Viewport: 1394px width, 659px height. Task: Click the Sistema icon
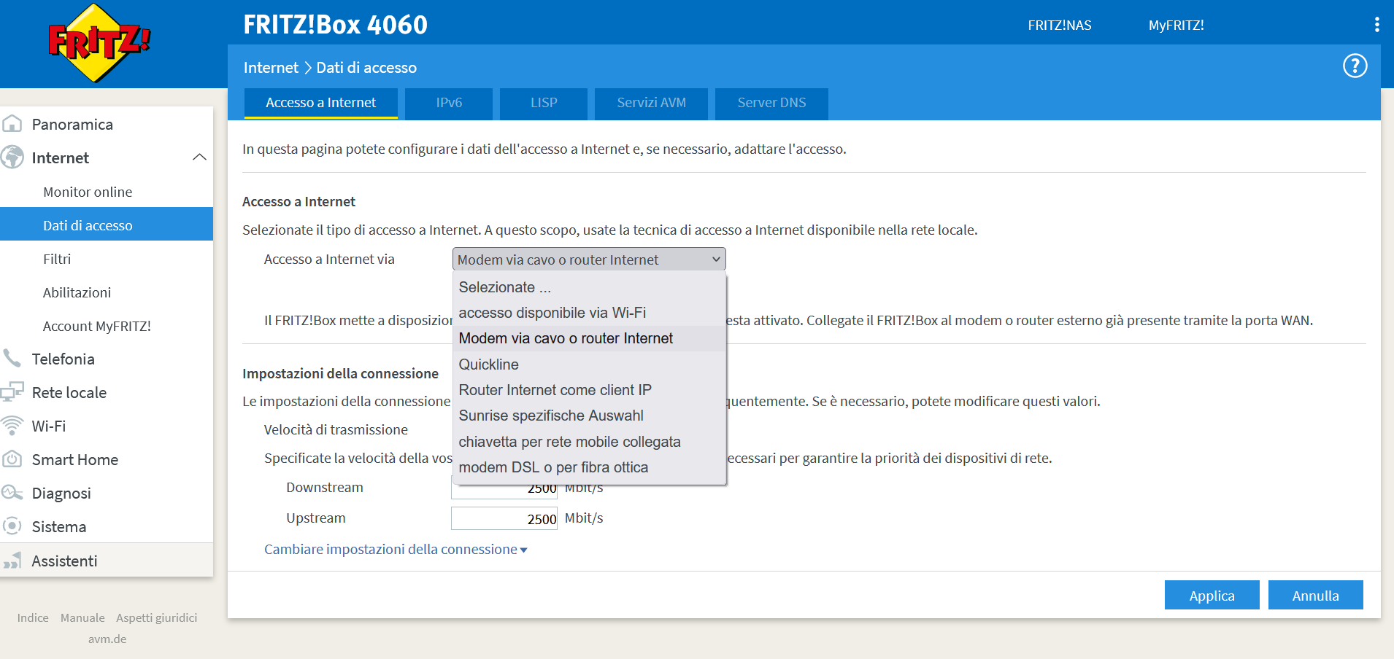coord(12,526)
